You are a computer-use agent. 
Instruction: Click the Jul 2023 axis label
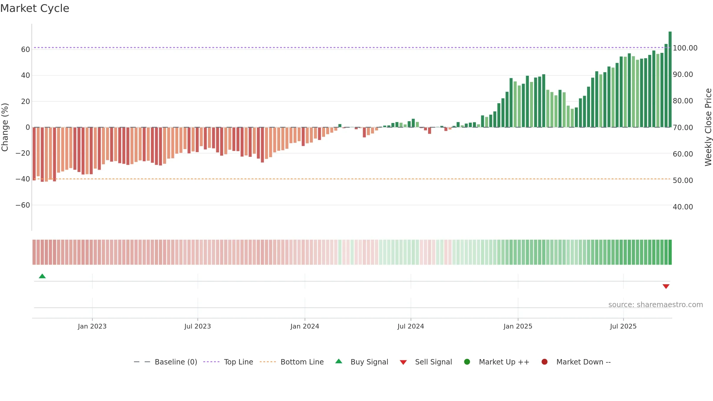coord(198,326)
